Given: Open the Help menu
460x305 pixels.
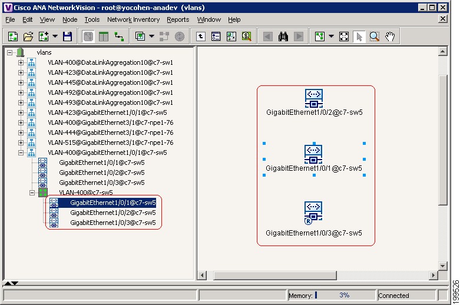Looking at the screenshot, I should click(234, 19).
